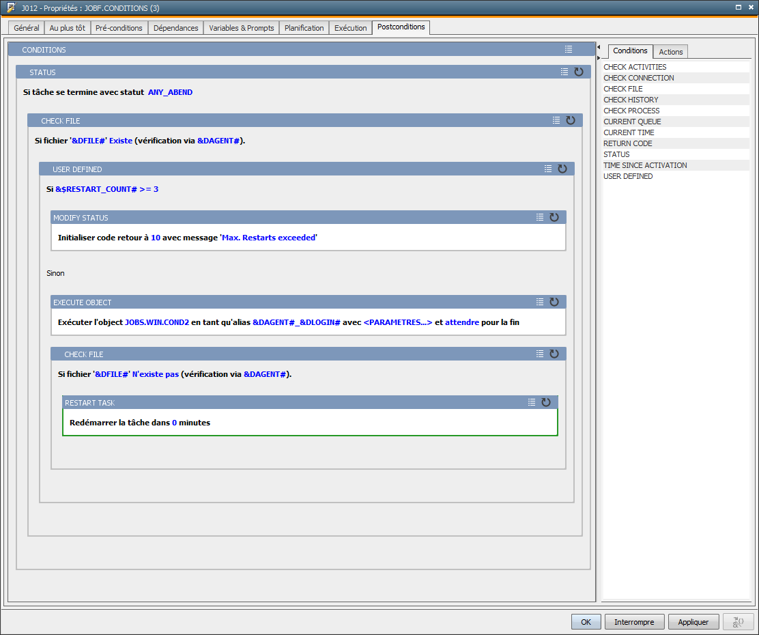Select CHECK CONNECTION in the conditions list
This screenshot has width=759, height=635.
tap(676, 78)
